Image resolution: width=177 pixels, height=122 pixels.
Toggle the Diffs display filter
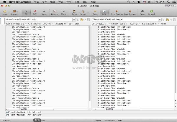coord(35,12)
